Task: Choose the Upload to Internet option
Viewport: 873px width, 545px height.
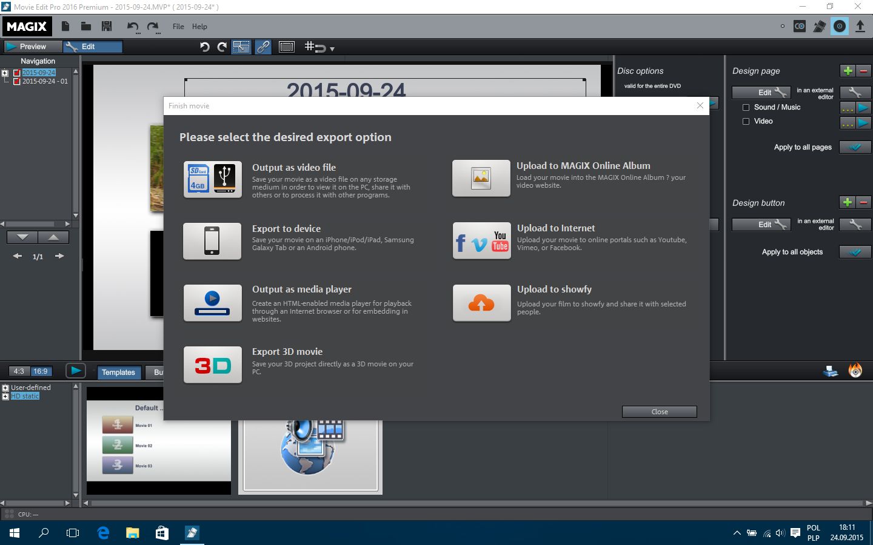Action: (x=481, y=240)
